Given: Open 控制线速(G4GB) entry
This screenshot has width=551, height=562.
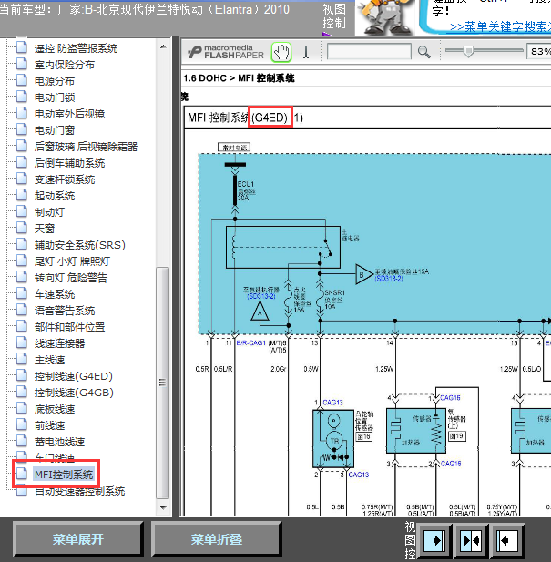Looking at the screenshot, I should pyautogui.click(x=74, y=393).
